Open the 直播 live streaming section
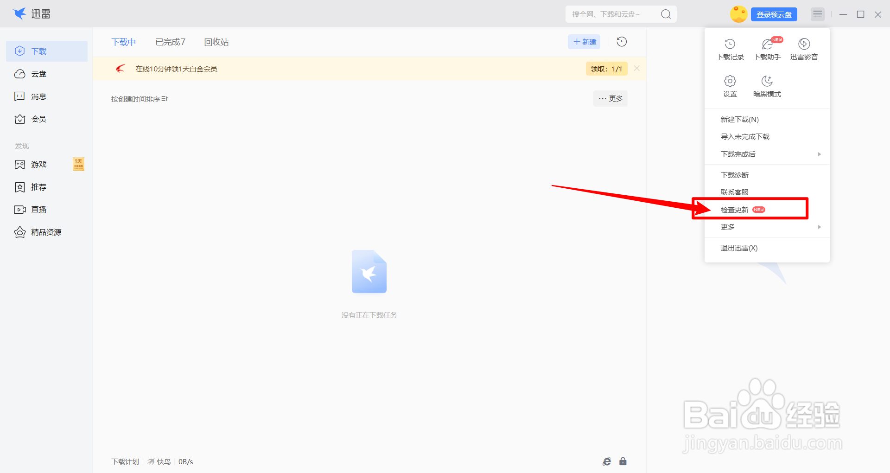The image size is (890, 473). [47, 210]
